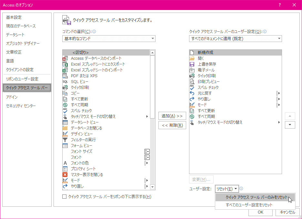Select the デザイン ビュー icon
This screenshot has width=302, height=219.
tap(65, 134)
